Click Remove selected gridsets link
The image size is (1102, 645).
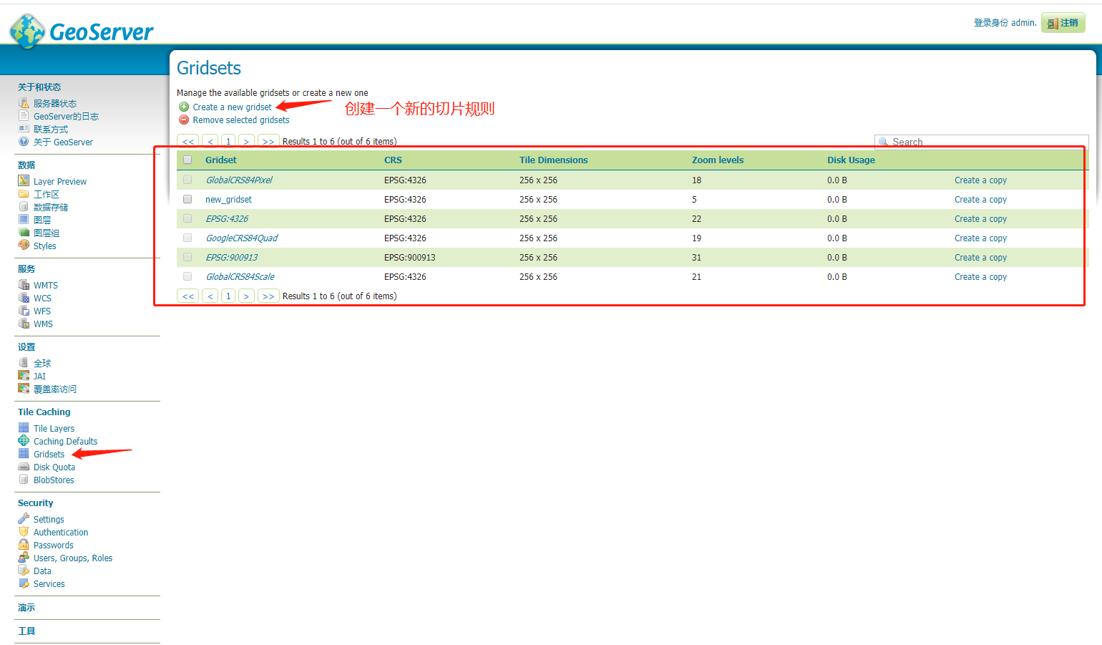[241, 120]
